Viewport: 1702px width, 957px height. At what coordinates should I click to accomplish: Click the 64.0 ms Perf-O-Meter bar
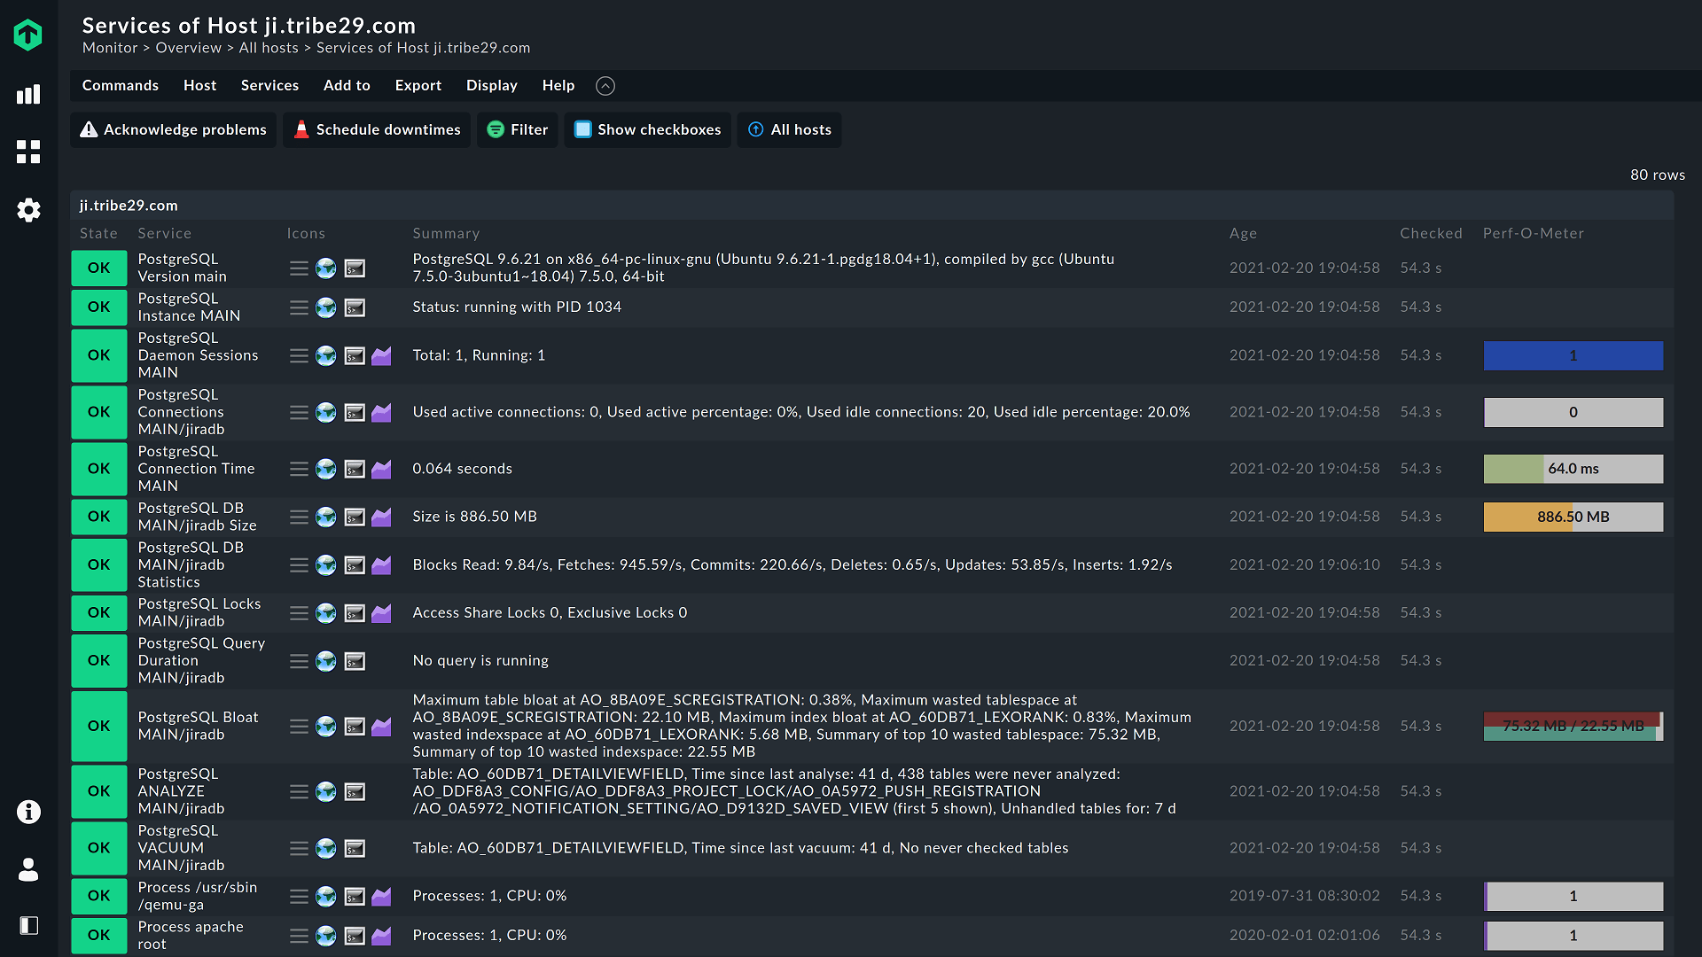[1573, 469]
